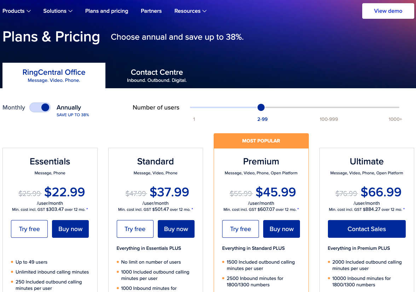This screenshot has height=292, width=416.
Task: Select the 1 user slider position
Action: (194, 119)
